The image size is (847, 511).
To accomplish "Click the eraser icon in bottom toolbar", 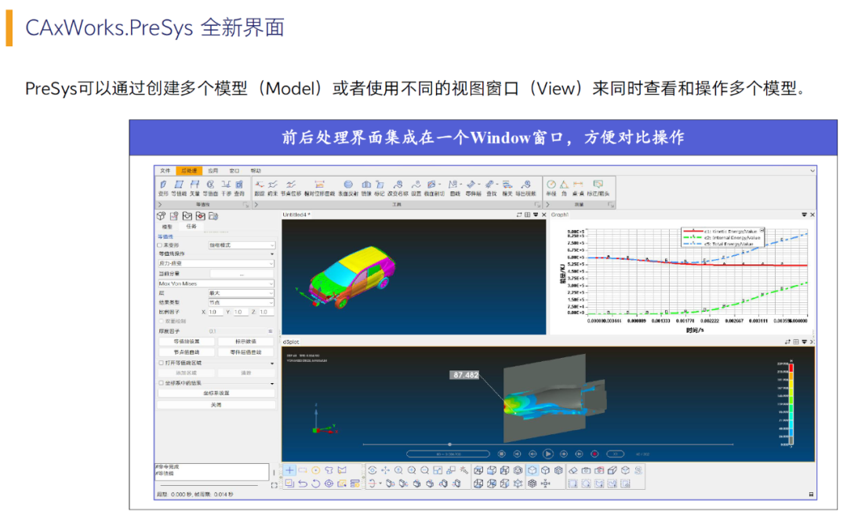I will (573, 470).
